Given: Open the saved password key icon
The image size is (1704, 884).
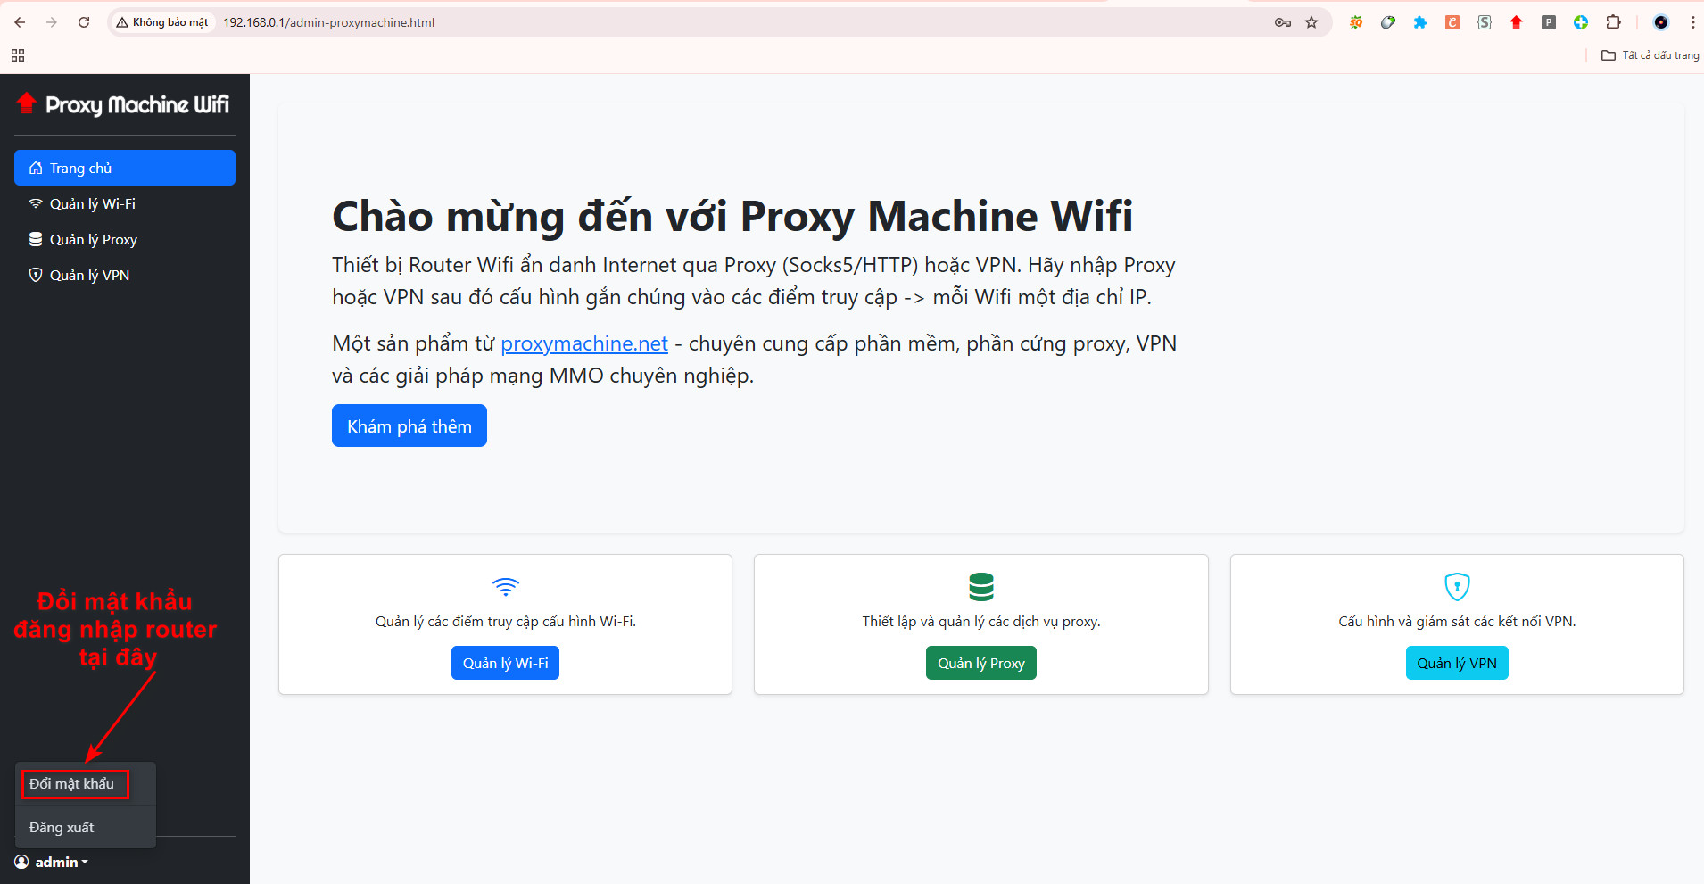Looking at the screenshot, I should tap(1283, 22).
